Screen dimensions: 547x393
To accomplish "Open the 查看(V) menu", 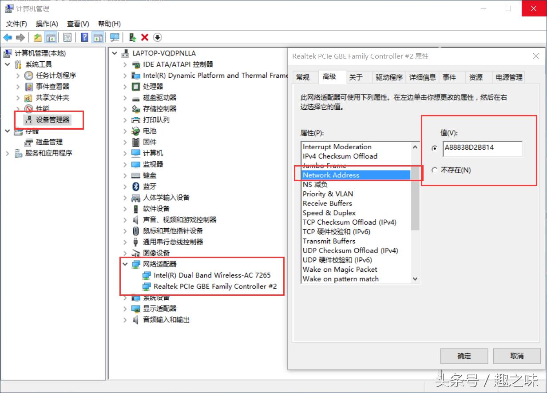I will [78, 24].
